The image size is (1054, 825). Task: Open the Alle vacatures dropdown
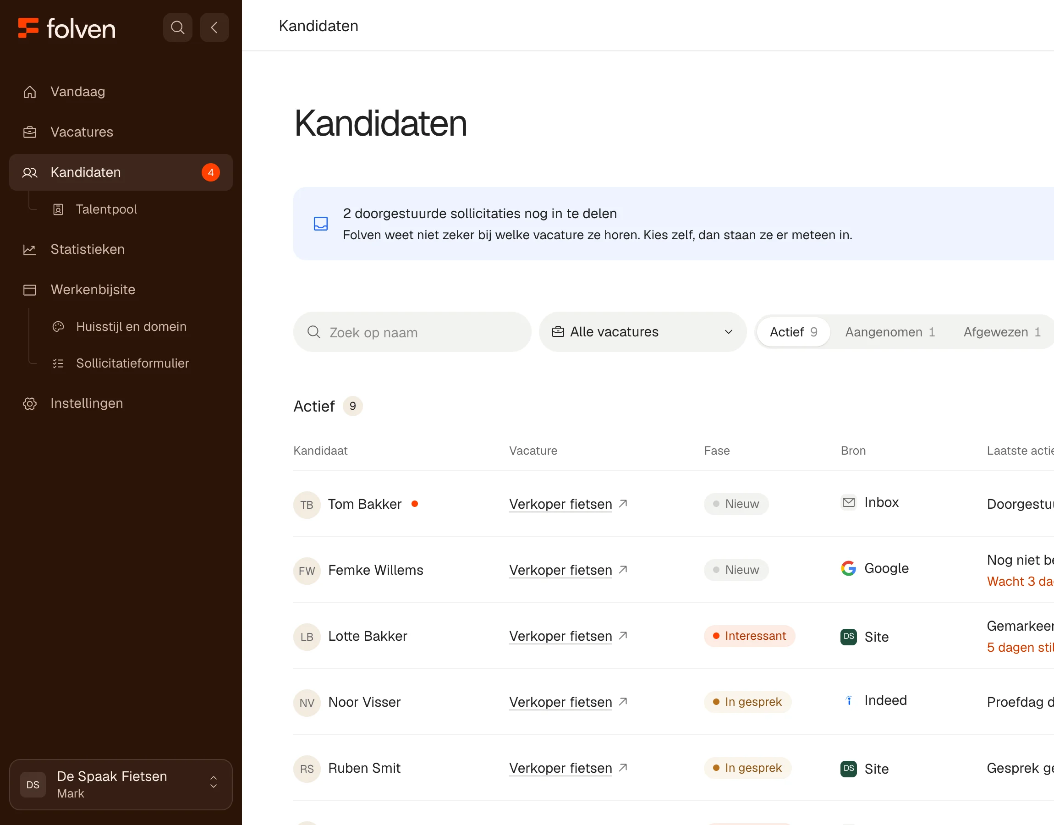(642, 332)
